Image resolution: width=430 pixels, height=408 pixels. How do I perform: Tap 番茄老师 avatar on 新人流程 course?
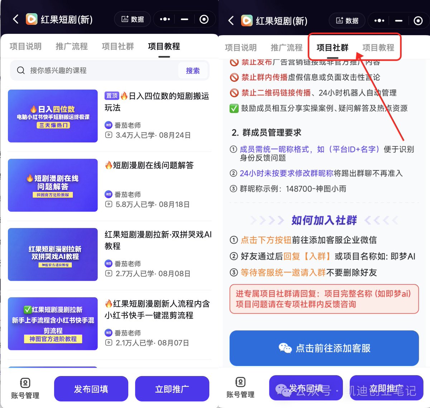pos(109,333)
